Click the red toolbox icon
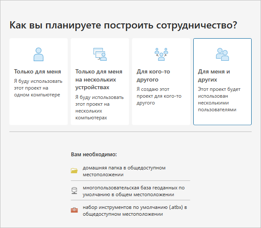This screenshot has height=228, width=261. coord(75,211)
